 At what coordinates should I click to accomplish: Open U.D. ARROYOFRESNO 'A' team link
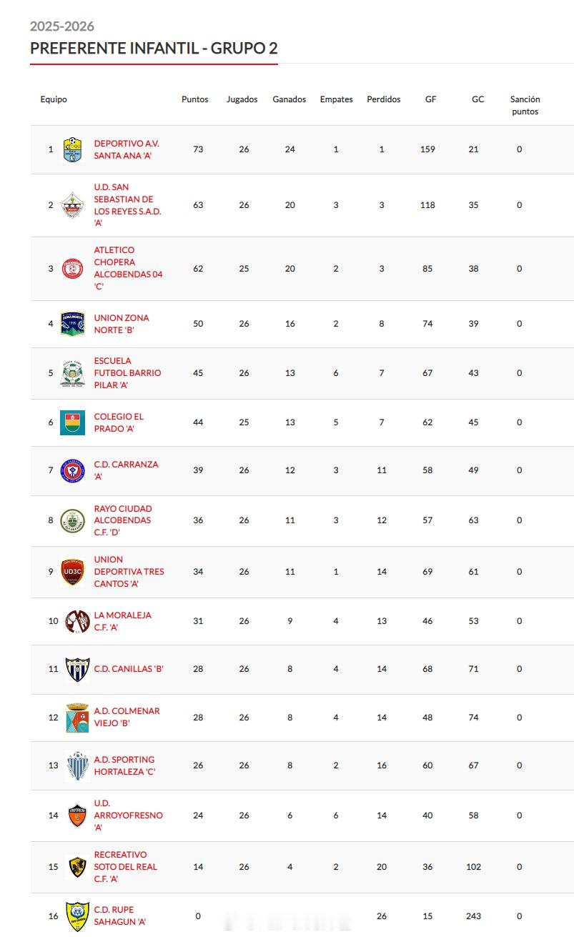point(128,815)
